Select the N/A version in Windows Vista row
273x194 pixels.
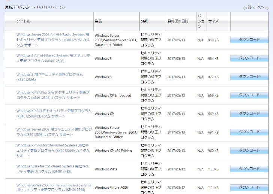pyautogui.click(x=200, y=169)
